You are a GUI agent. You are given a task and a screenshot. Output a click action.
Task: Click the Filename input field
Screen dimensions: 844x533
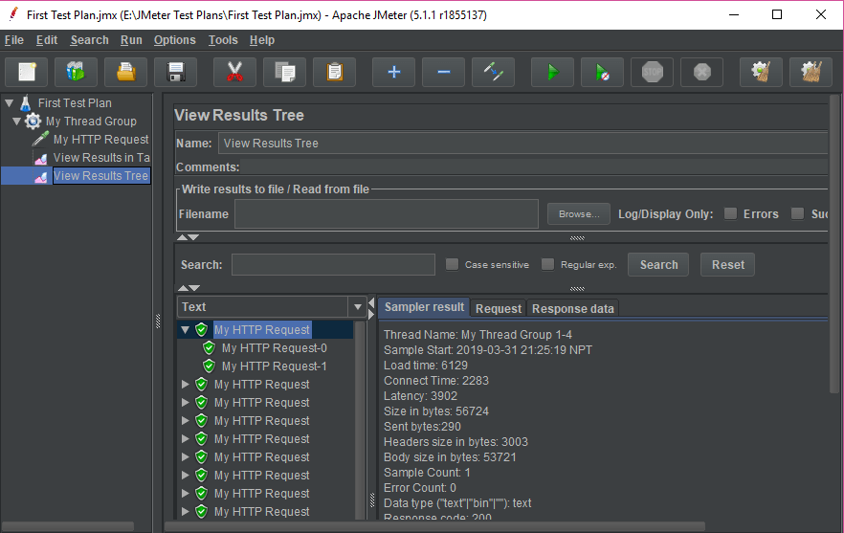coord(387,213)
